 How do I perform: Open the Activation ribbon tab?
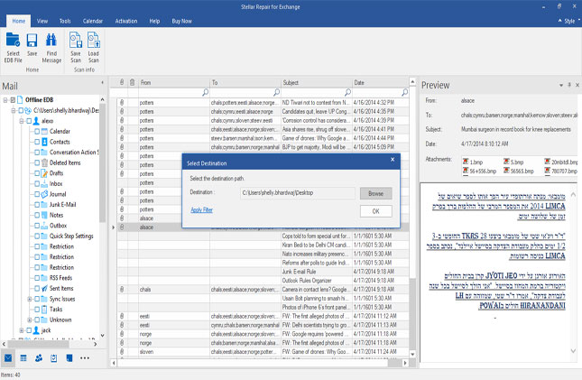pos(125,21)
